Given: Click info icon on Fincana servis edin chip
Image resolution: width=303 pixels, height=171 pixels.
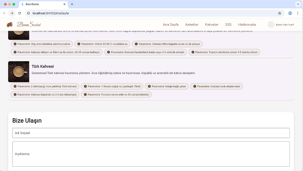Looking at the screenshot, I should coord(85,95).
